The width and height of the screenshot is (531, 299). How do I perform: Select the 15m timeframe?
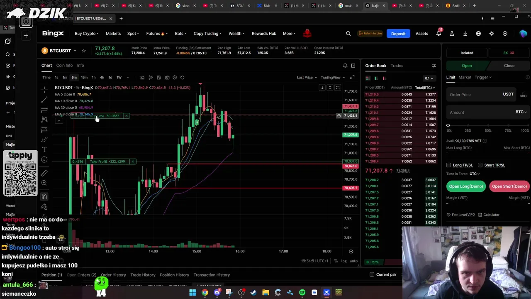[x=84, y=78]
